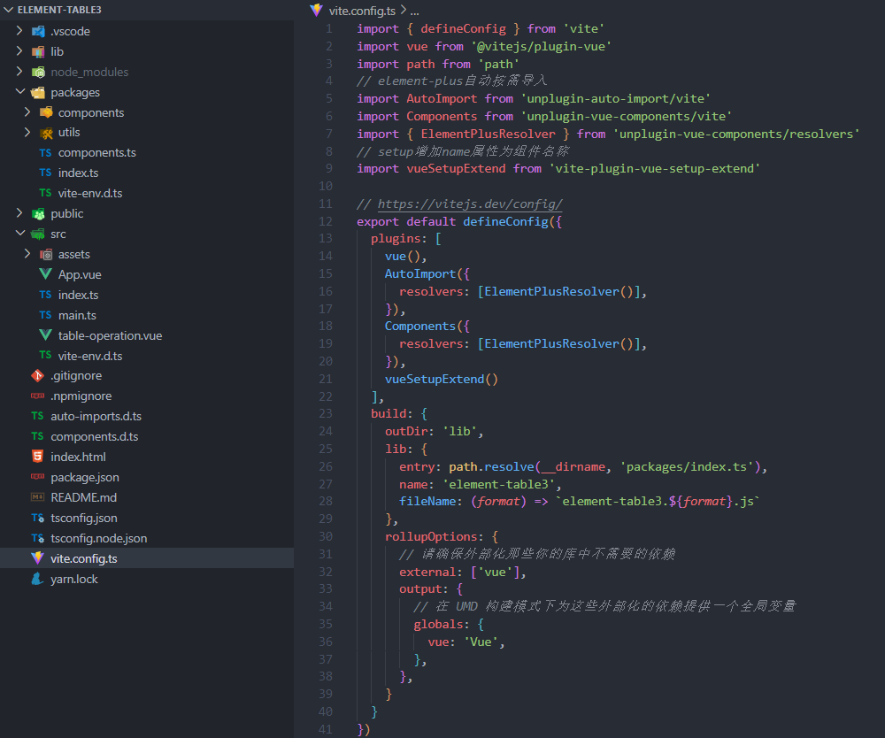Open main.ts file
Image resolution: width=885 pixels, height=738 pixels.
pyautogui.click(x=77, y=315)
